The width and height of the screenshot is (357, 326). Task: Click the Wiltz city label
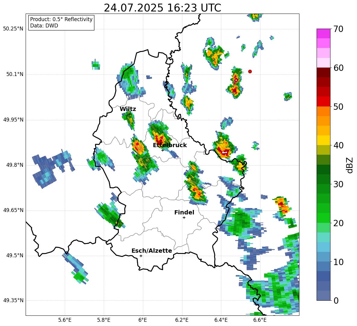click(x=128, y=109)
